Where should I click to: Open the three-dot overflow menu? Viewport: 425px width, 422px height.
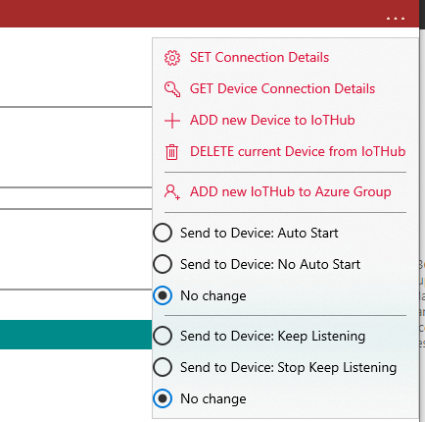pos(396,19)
